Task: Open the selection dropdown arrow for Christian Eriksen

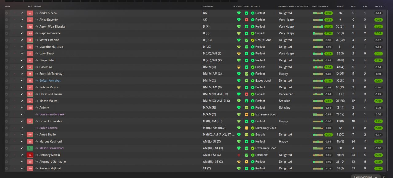Action: [22, 94]
